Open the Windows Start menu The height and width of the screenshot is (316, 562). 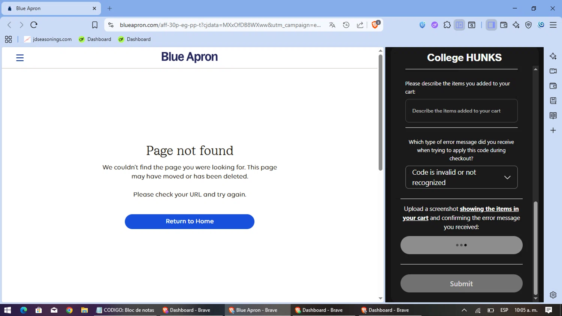(7, 310)
